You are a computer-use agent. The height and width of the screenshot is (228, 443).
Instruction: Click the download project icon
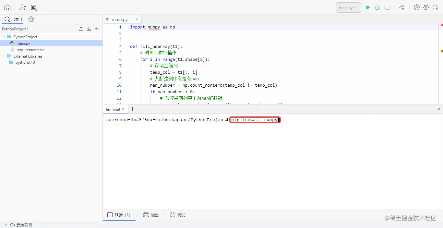click(89, 29)
